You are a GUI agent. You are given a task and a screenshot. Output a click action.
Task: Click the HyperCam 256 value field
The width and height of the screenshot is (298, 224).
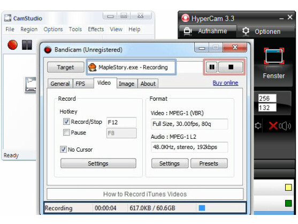(x=267, y=99)
